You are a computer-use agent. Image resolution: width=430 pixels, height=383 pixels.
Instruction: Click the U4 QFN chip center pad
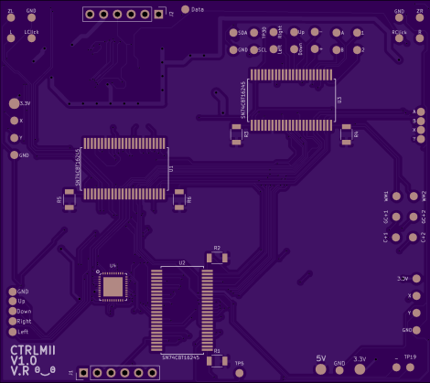[x=113, y=287]
